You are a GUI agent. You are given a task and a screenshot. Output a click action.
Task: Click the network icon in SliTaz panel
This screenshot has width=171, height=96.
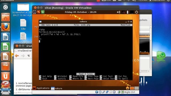click(x=123, y=12)
